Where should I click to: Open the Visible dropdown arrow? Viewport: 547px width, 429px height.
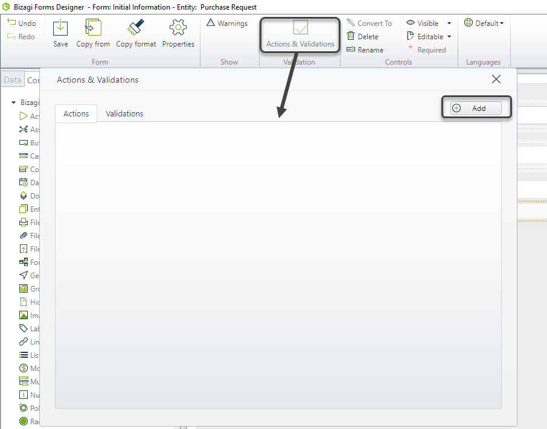(449, 24)
